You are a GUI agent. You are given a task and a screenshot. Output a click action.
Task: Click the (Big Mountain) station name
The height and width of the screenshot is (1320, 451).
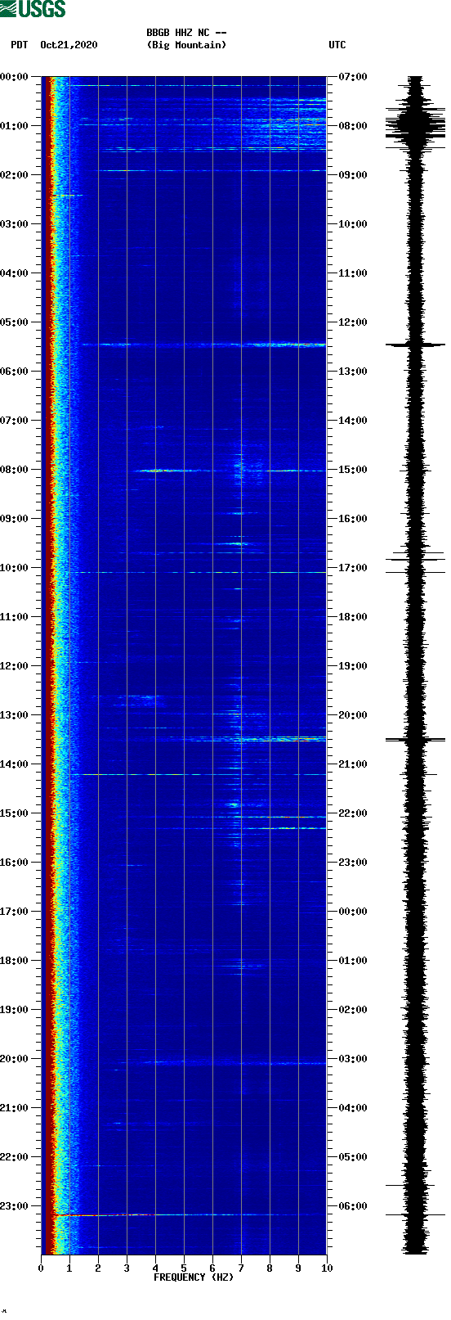(186, 45)
